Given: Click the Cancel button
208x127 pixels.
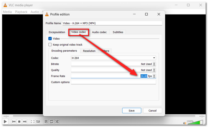Looking at the screenshot, I should pyautogui.click(x=153, y=111).
